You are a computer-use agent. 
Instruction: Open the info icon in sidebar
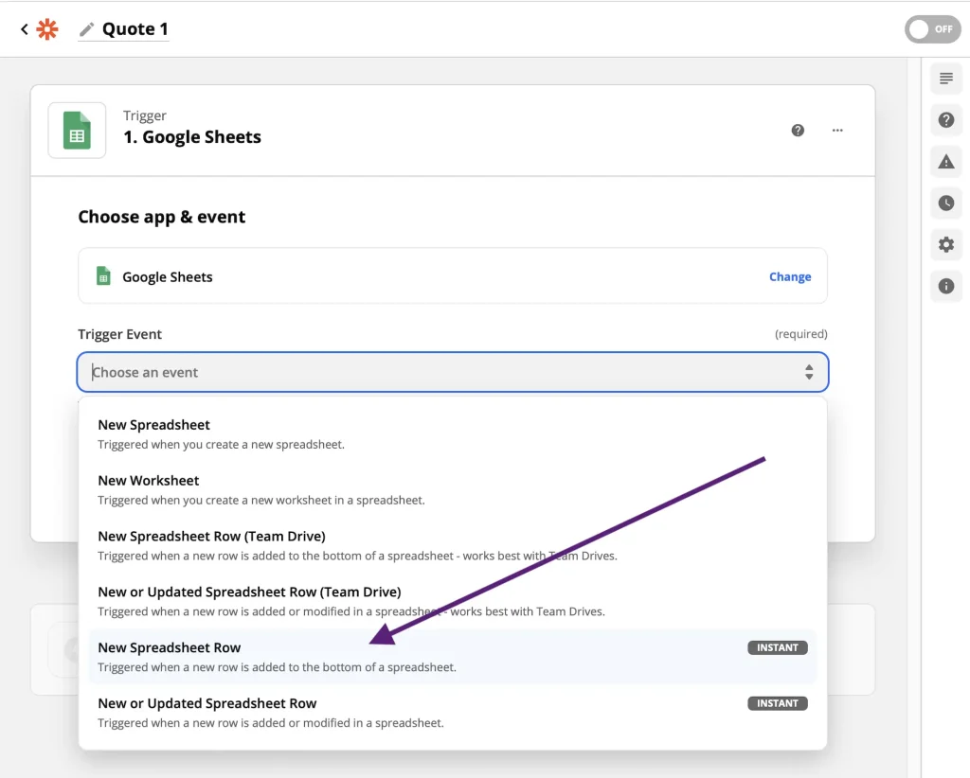(x=946, y=286)
